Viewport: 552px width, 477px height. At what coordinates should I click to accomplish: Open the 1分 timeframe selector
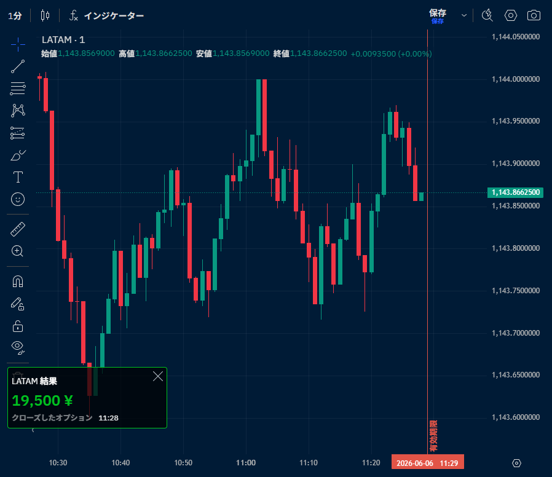click(15, 16)
